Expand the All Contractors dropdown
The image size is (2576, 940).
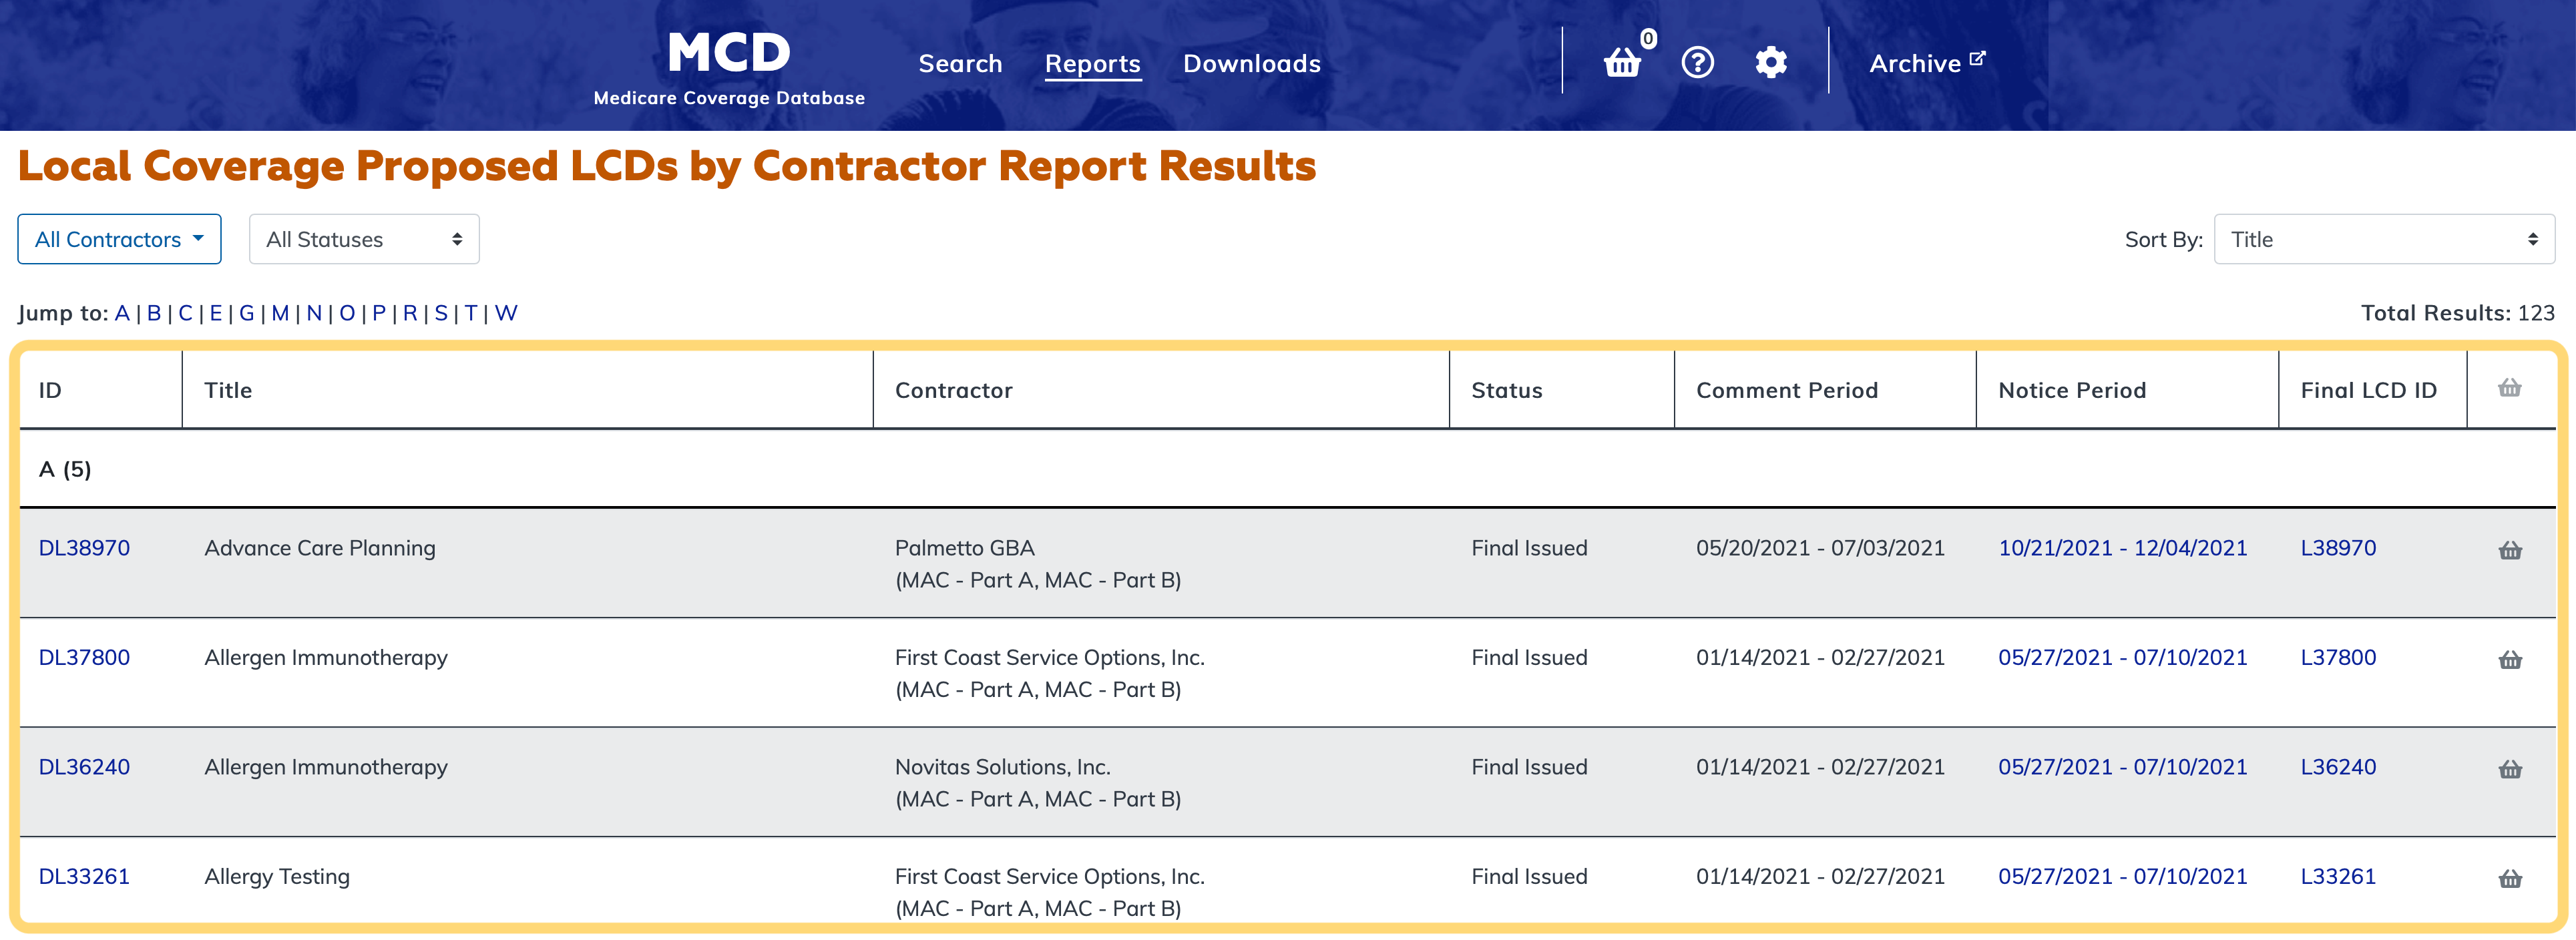(119, 239)
